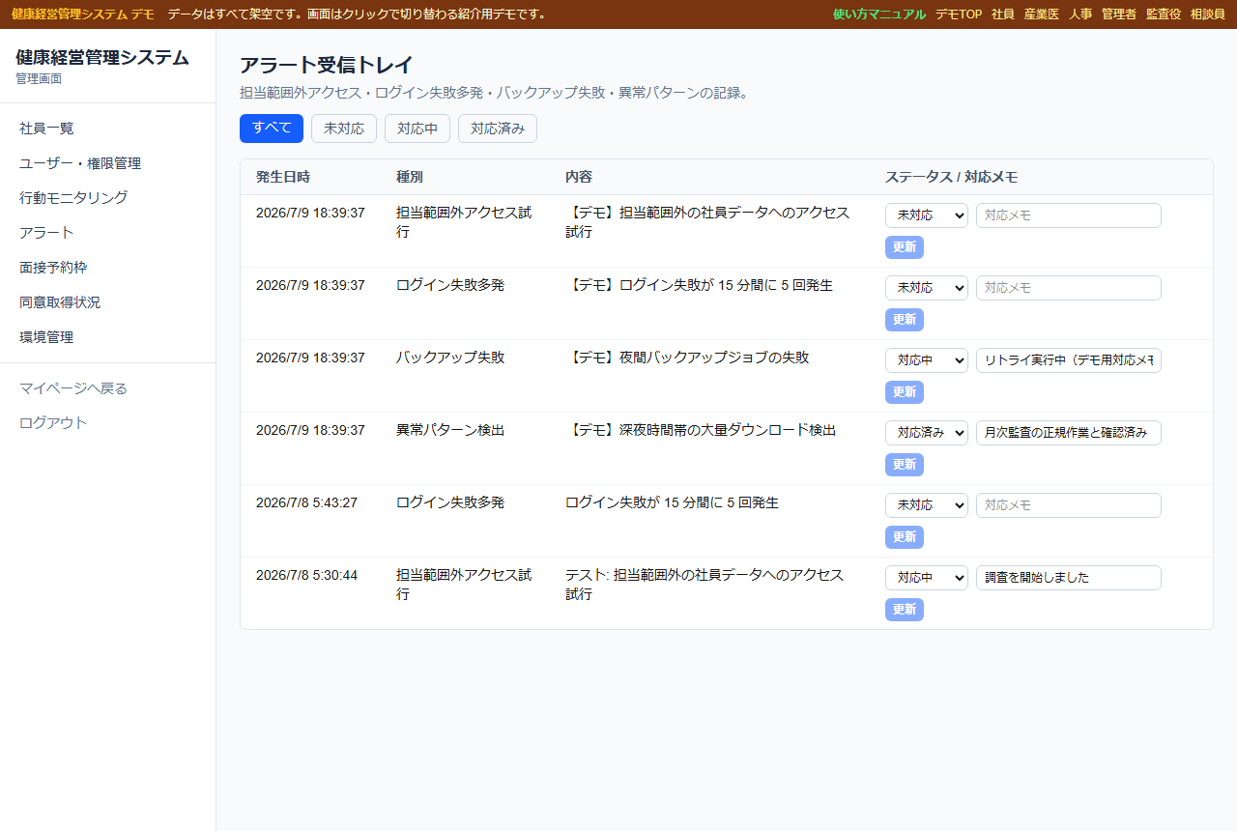The height and width of the screenshot is (831, 1237).
Task: Open ユーザー・権限管理 in sidebar
Action: (107, 163)
